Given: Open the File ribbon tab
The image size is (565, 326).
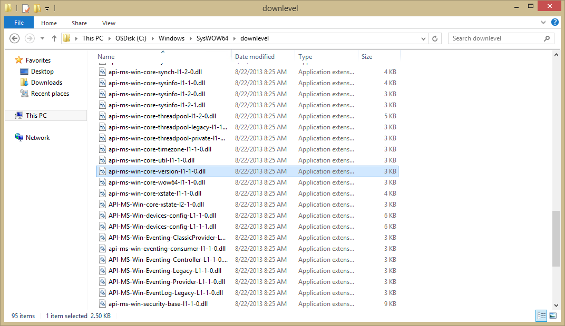Looking at the screenshot, I should [19, 23].
